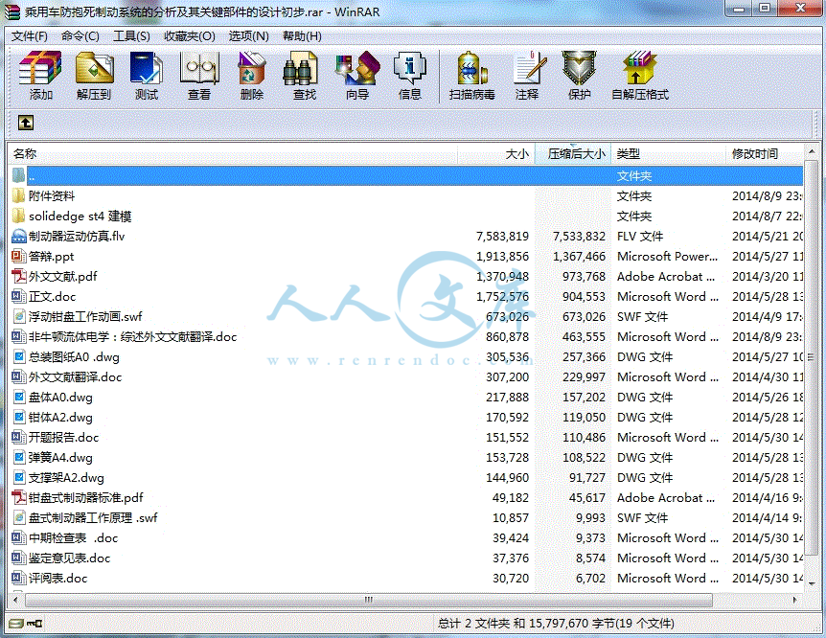Sort by 名称 column header

coord(232,154)
